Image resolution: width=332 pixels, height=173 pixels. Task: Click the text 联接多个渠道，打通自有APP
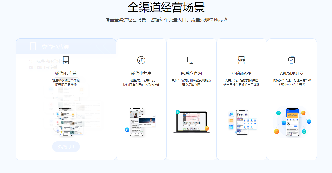click(292, 80)
